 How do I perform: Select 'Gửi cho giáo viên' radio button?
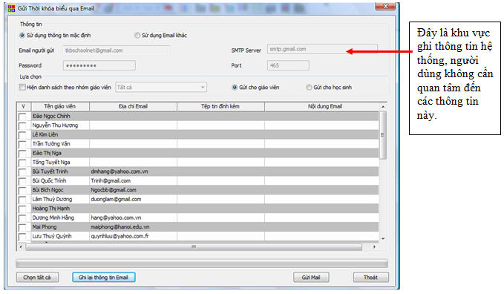click(235, 87)
